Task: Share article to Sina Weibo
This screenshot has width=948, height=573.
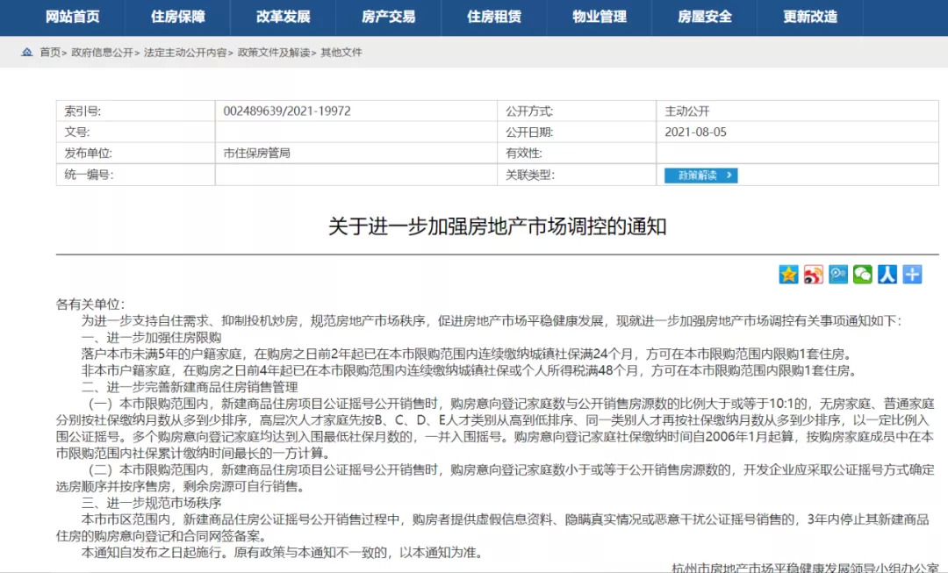Action: (813, 275)
